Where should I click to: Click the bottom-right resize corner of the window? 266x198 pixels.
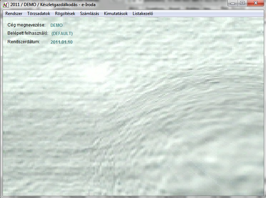[x=264, y=196]
